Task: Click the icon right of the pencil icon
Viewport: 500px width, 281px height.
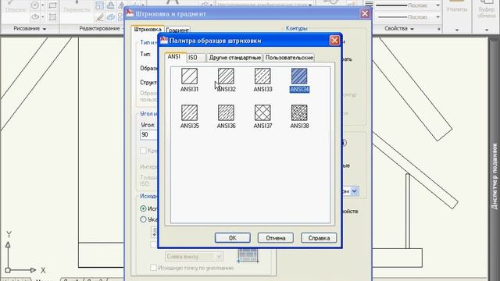Action: [111, 17]
